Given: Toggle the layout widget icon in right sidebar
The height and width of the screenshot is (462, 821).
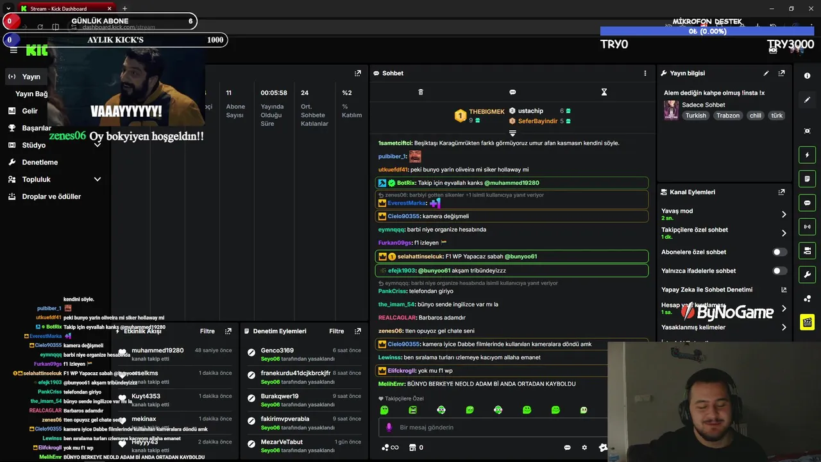Looking at the screenshot, I should (x=807, y=250).
